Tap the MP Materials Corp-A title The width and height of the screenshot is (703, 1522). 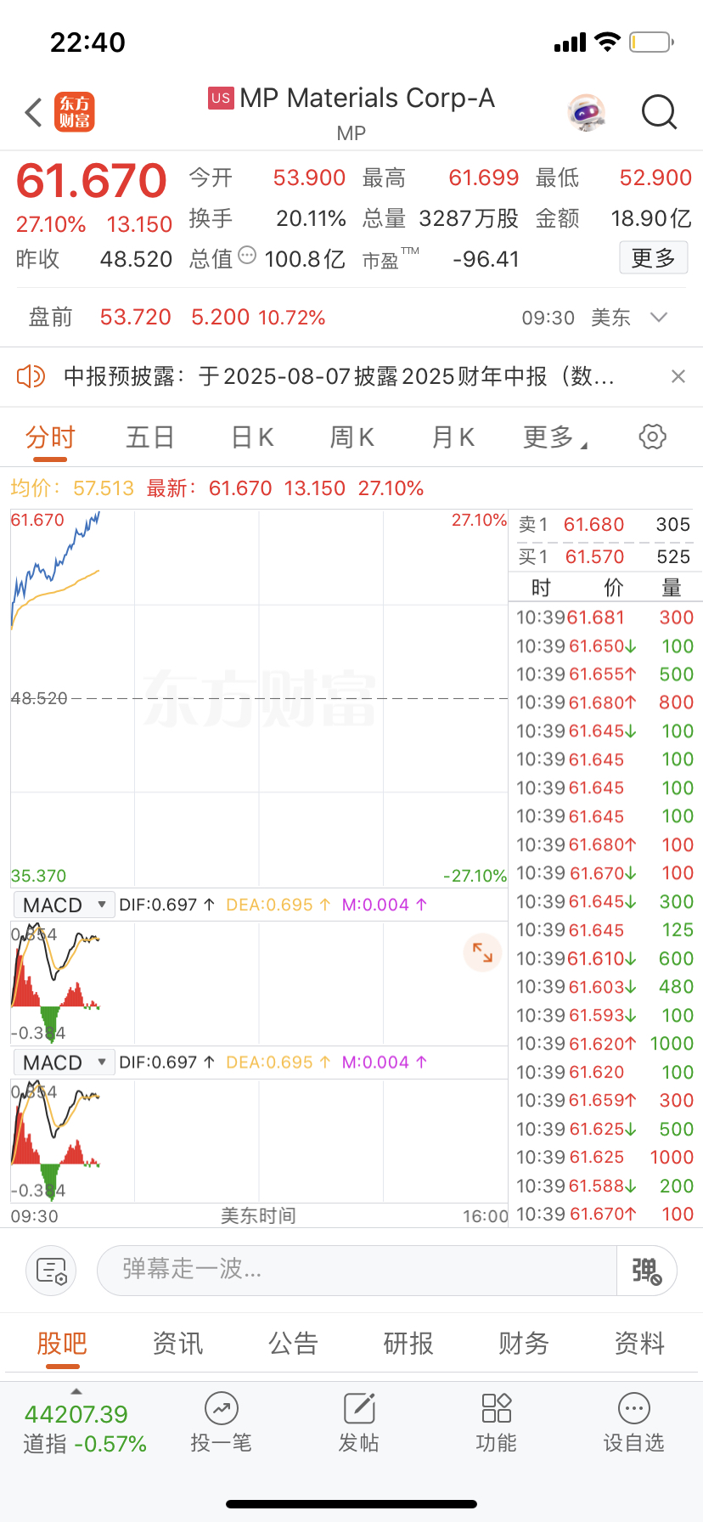(368, 99)
